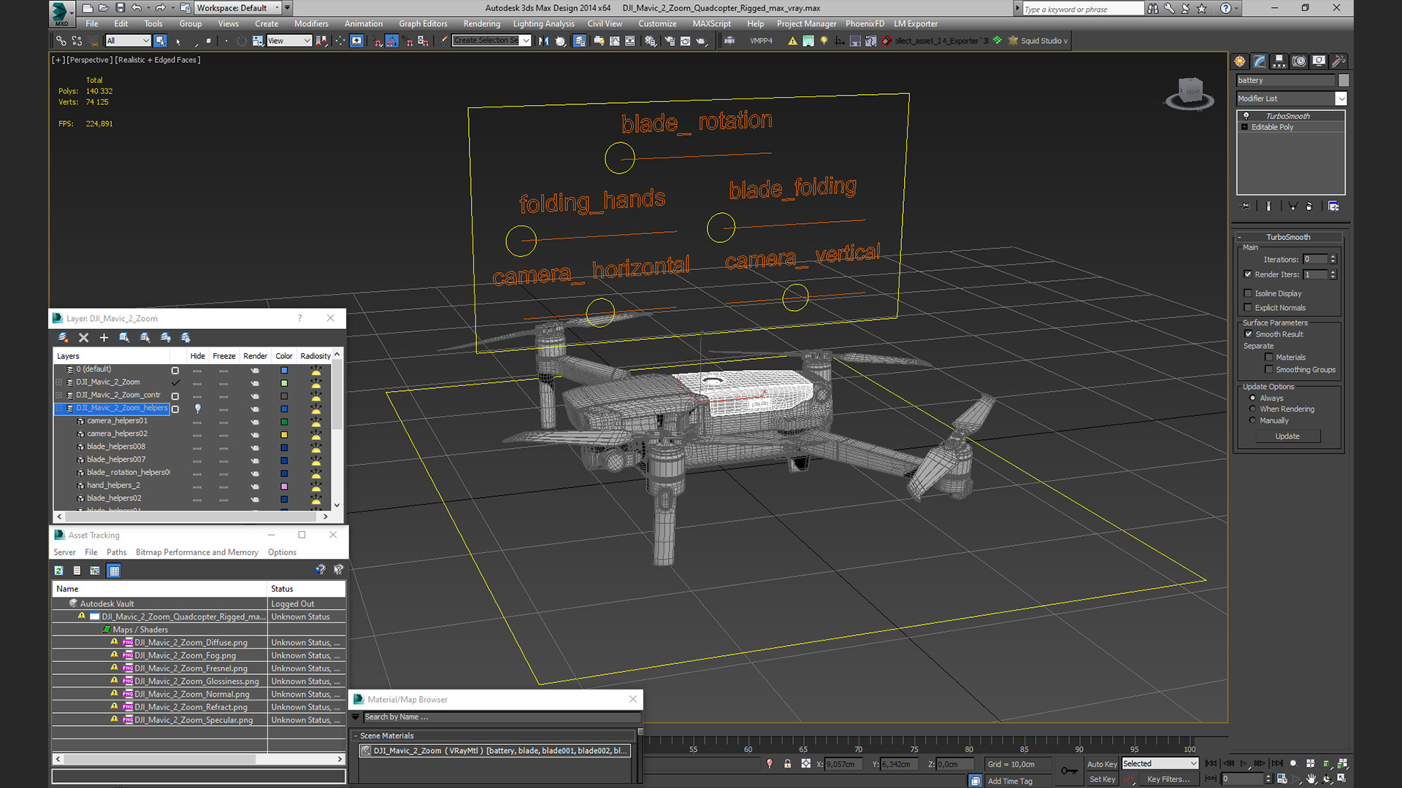This screenshot has height=788, width=1402.
Task: Click the Maximize Viewport toggle icon
Action: coord(1341,779)
